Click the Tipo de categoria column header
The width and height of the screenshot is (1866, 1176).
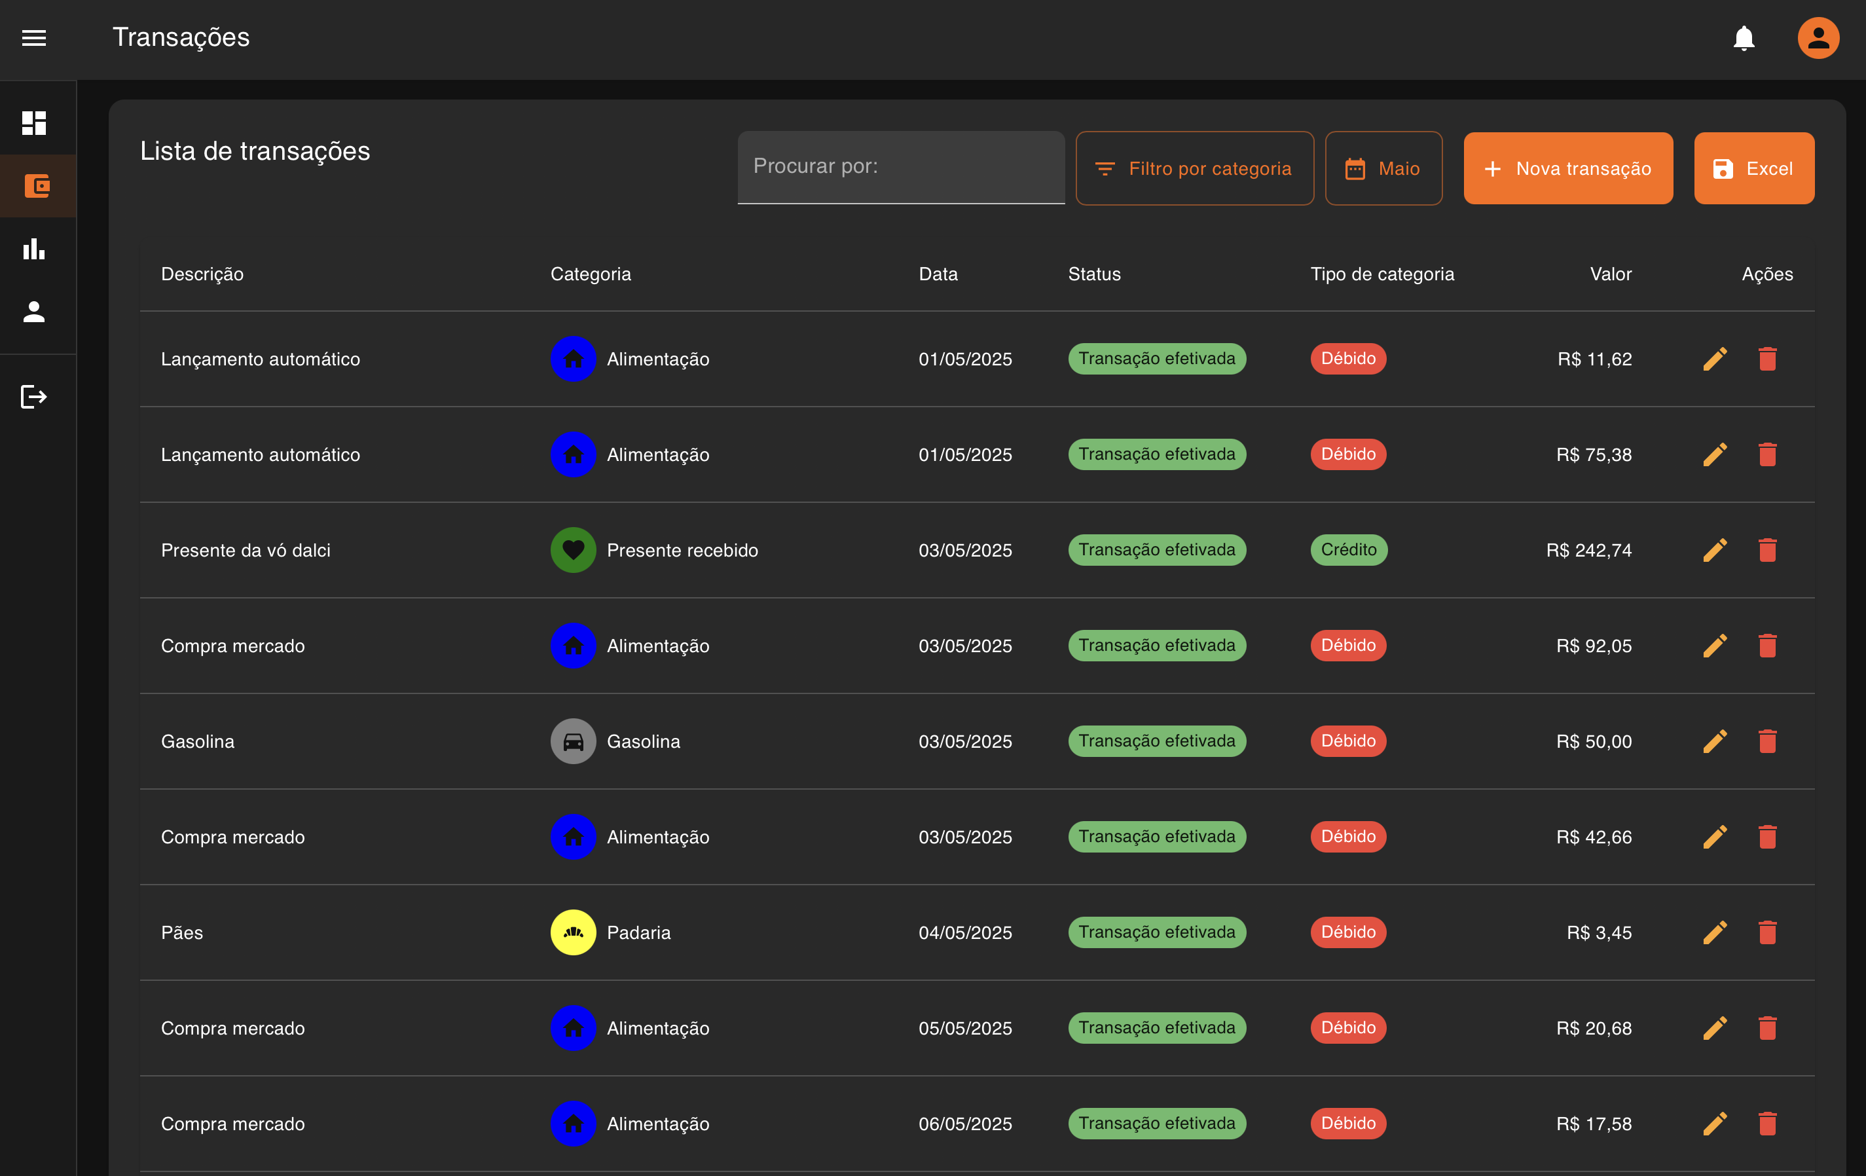(1381, 274)
